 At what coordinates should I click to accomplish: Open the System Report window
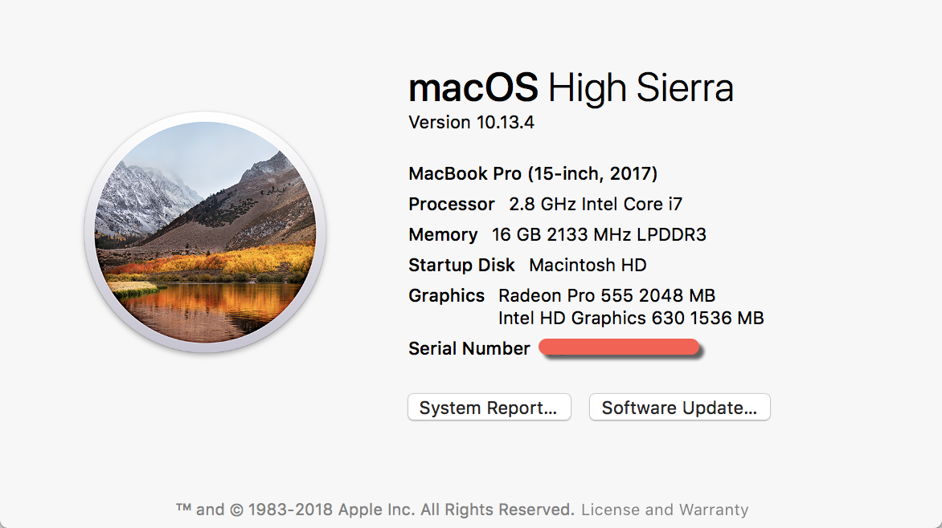click(x=489, y=408)
